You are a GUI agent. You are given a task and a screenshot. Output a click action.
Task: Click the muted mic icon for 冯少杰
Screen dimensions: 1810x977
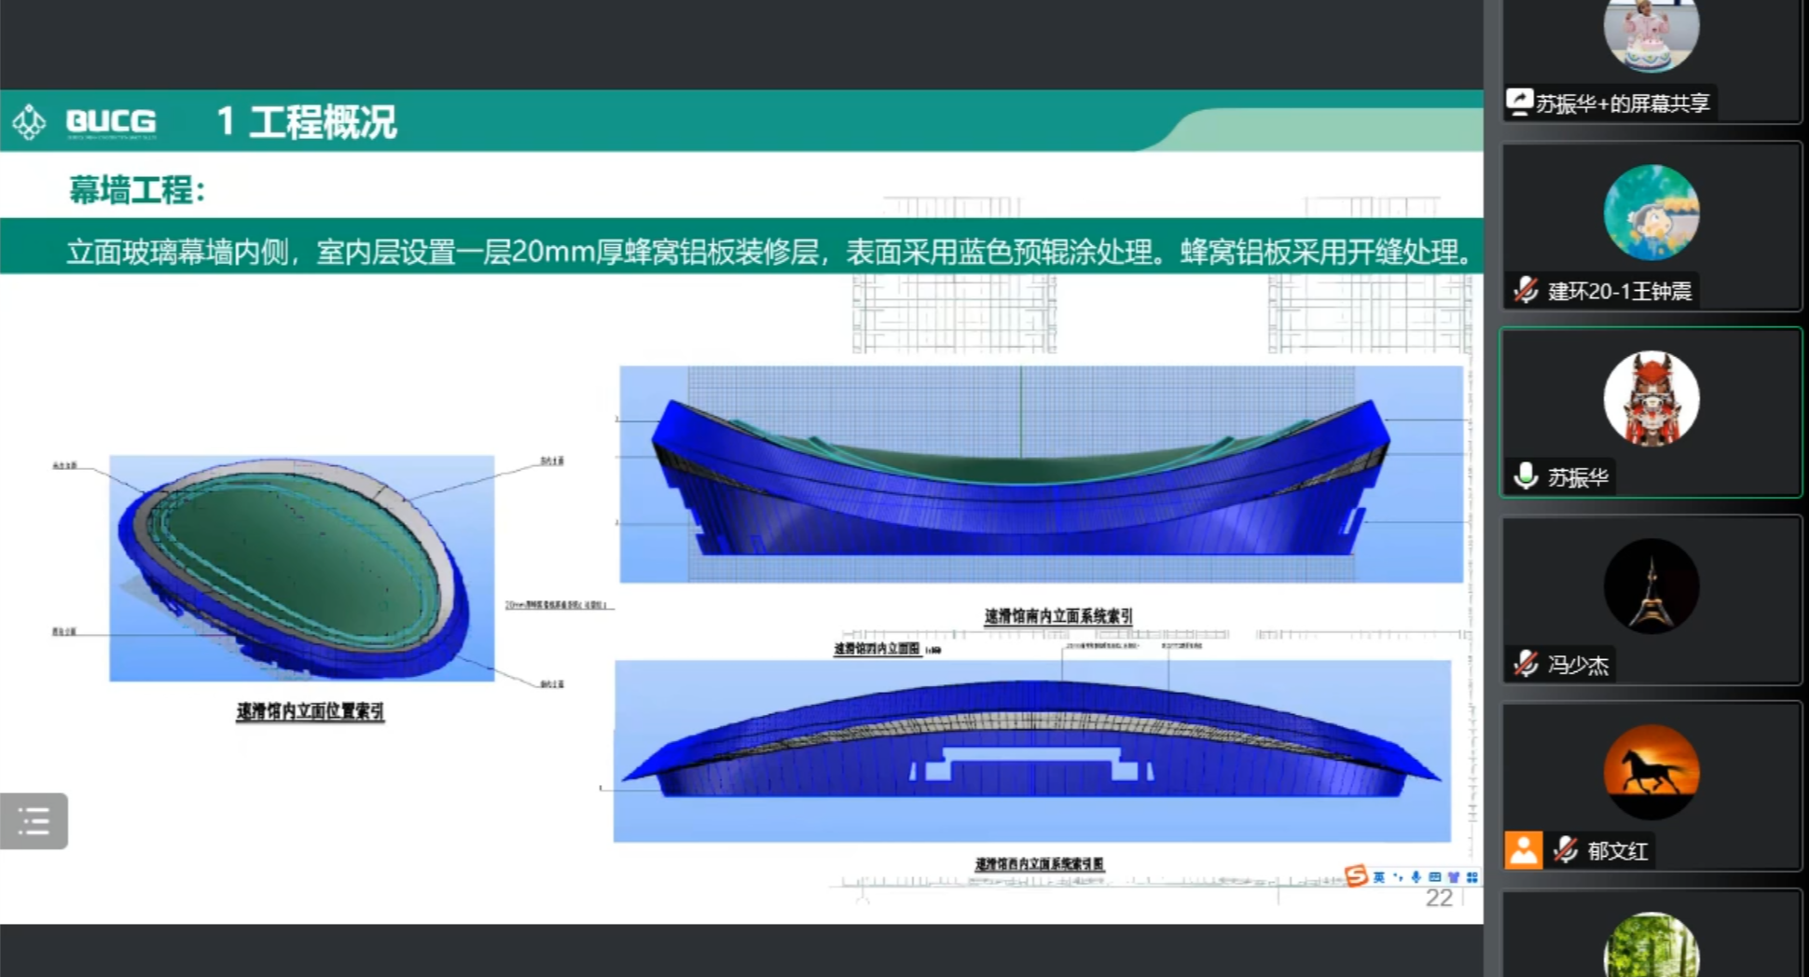tap(1526, 664)
